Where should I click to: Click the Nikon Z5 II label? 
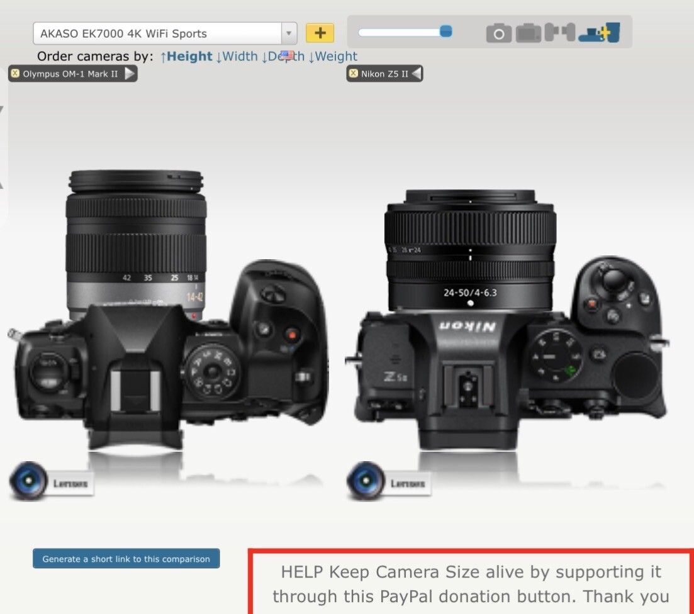tap(384, 74)
